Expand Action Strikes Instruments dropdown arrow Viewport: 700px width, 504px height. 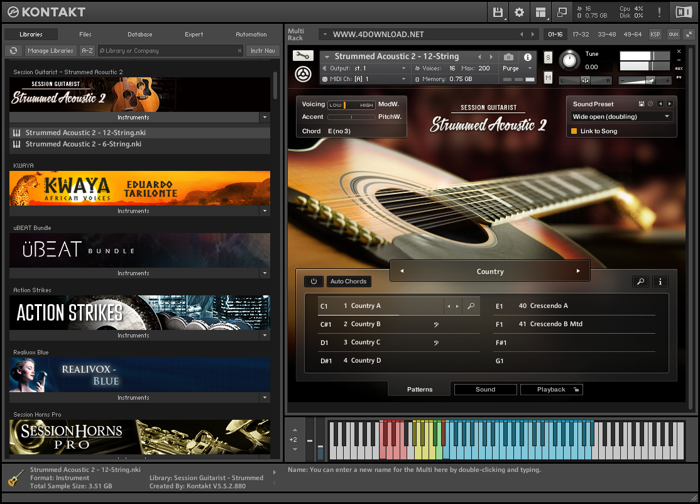[265, 335]
